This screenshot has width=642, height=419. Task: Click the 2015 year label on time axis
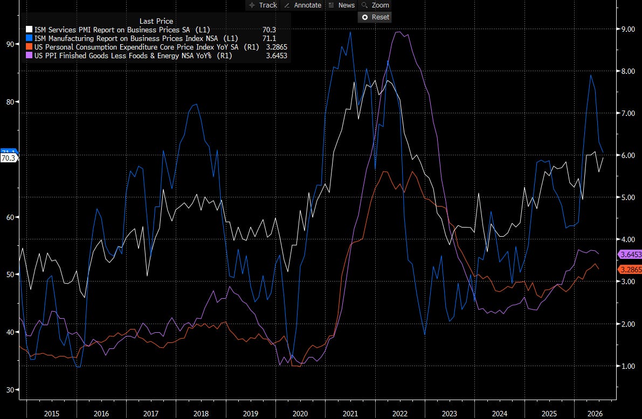pyautogui.click(x=52, y=414)
